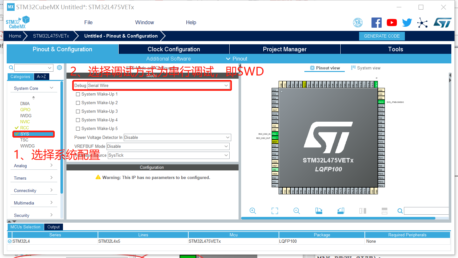The image size is (458, 258).
Task: Open the Debug Serial Wire dropdown
Action: 159,85
